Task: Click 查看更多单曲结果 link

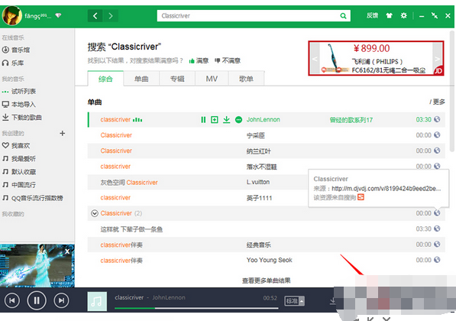Action: click(x=266, y=280)
